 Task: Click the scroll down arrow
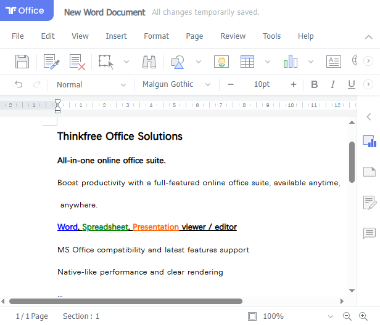pyautogui.click(x=352, y=291)
